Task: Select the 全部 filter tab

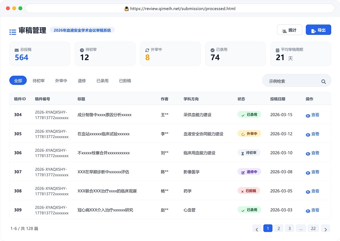Action: pos(18,81)
